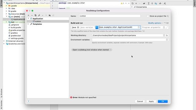Click insert macro icon in Program arguments

[x=164, y=27]
